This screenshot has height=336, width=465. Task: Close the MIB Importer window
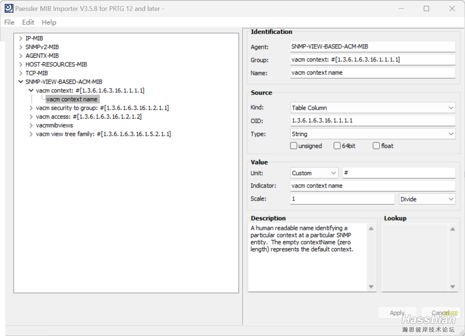(x=452, y=8)
